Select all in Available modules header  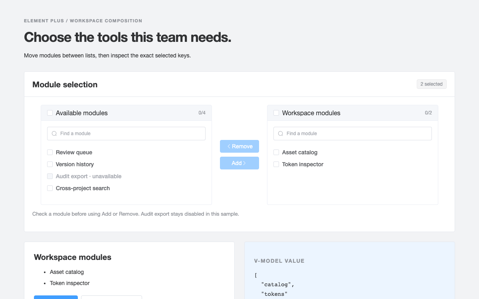tap(50, 113)
